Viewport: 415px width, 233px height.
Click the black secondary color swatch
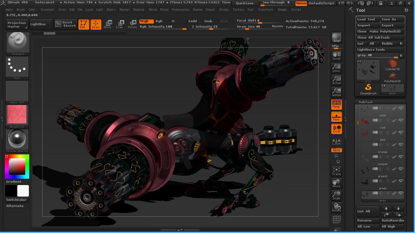click(11, 191)
